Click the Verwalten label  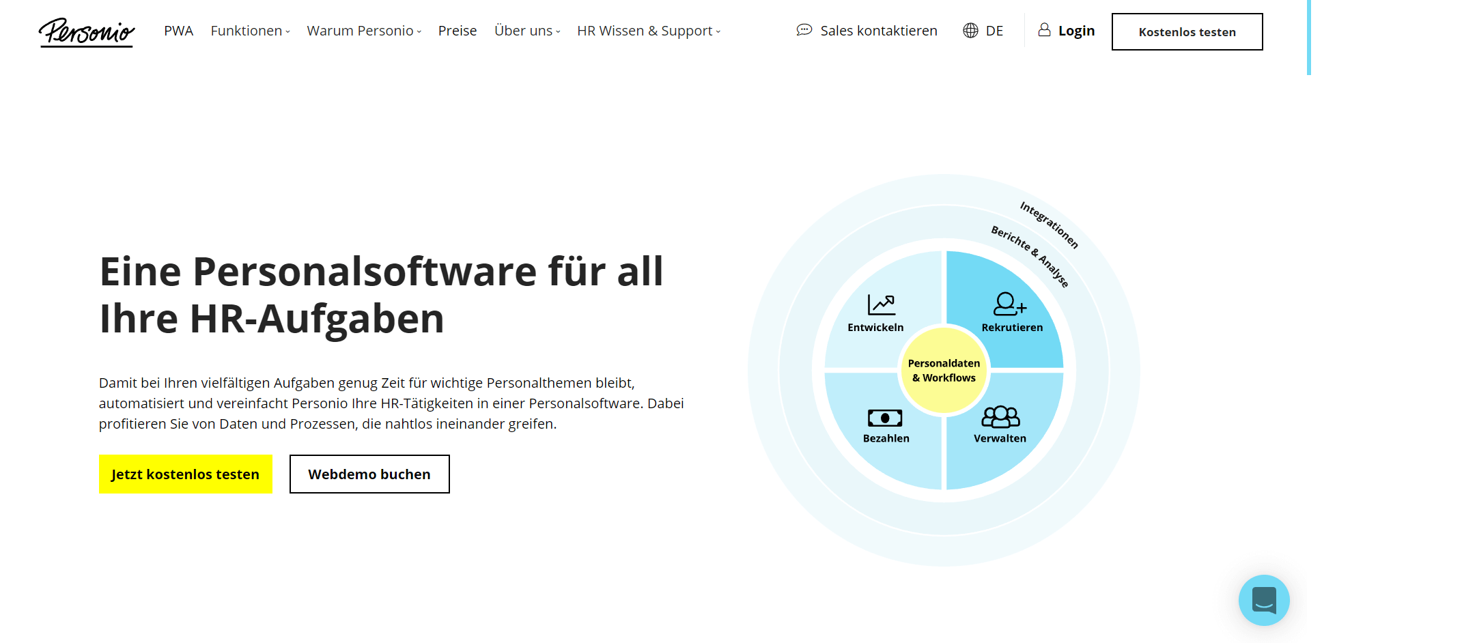point(1000,438)
